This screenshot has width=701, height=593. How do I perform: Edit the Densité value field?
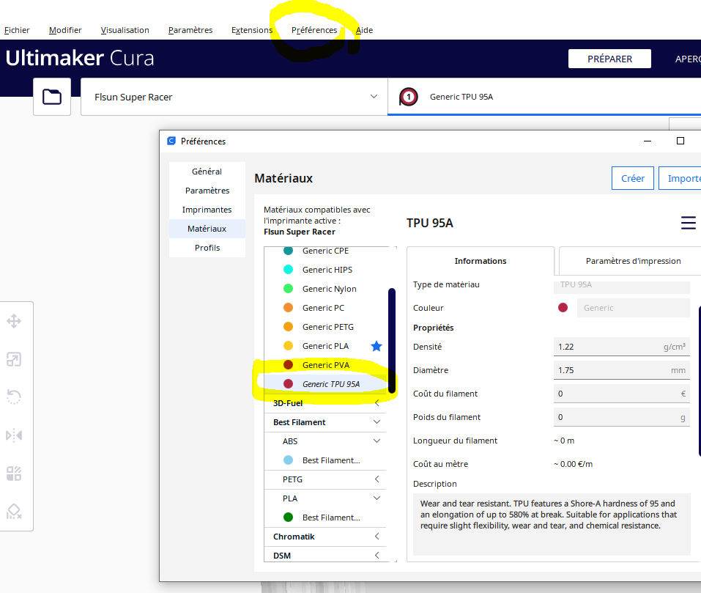pyautogui.click(x=621, y=347)
